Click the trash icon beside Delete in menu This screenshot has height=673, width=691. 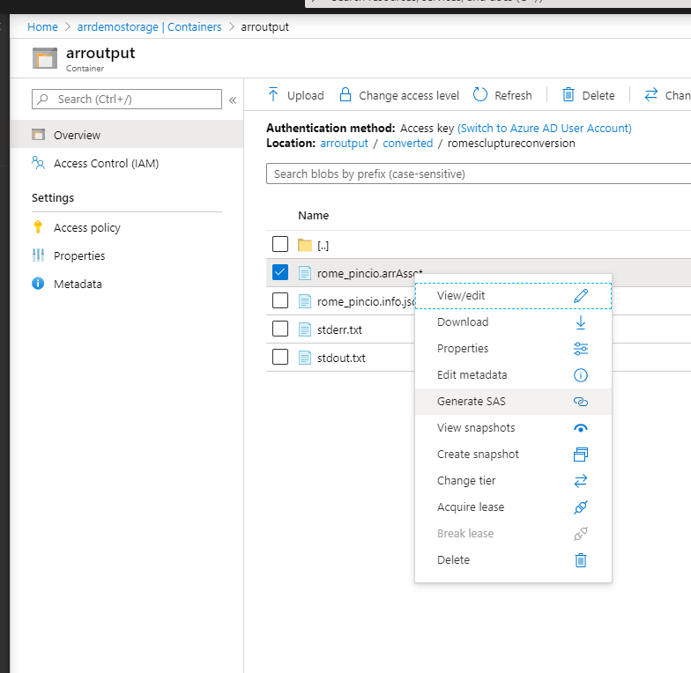581,560
